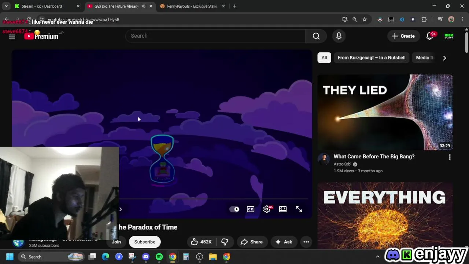This screenshot has width=469, height=264.
Task: Open player settings gear
Action: click(267, 209)
